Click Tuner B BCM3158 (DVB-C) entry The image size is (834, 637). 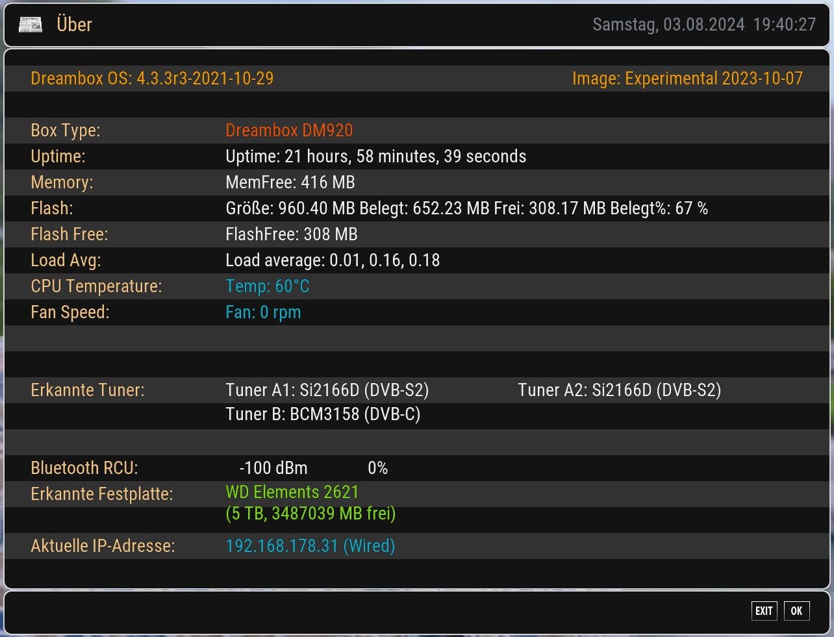(x=323, y=414)
